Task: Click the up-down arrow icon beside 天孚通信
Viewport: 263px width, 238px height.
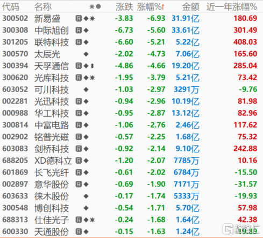Action: pyautogui.click(x=93, y=66)
